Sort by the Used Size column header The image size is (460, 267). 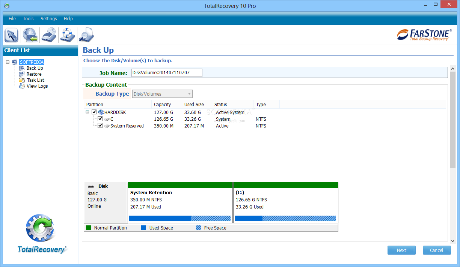pos(197,105)
